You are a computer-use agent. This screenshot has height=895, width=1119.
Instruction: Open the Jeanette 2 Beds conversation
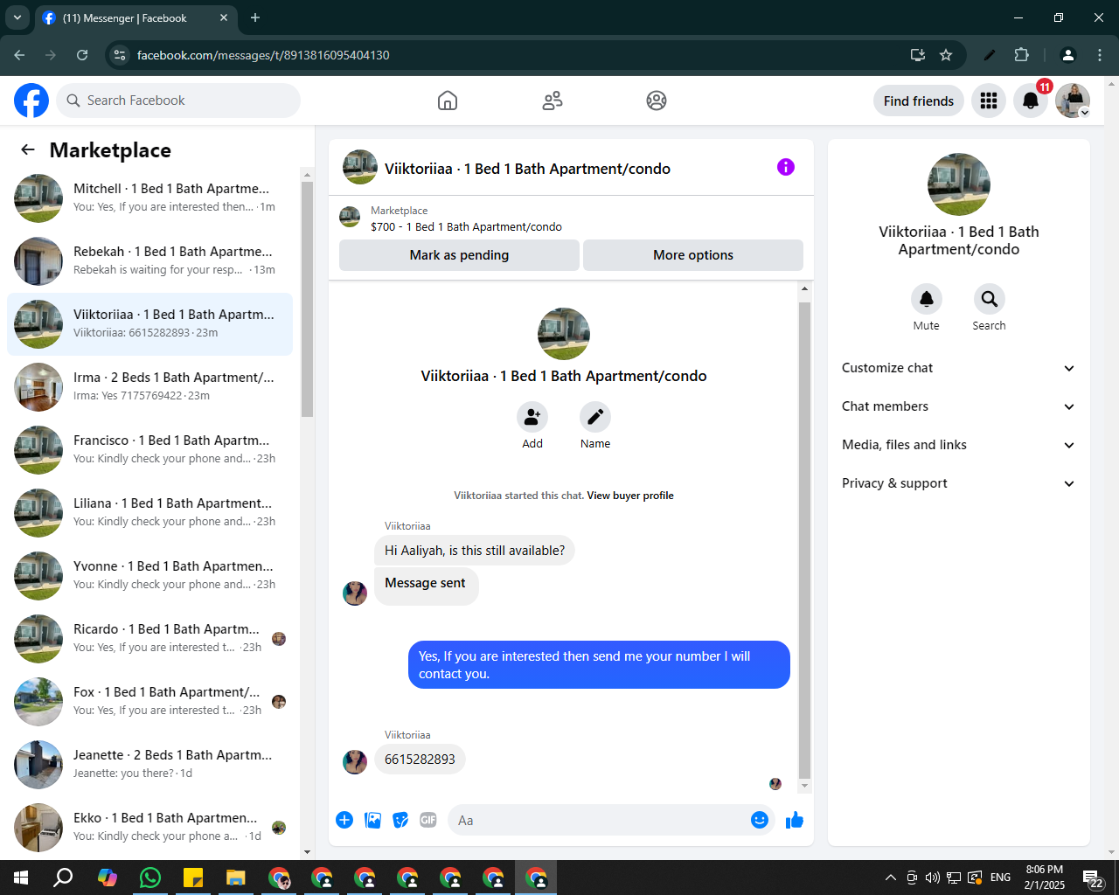point(150,765)
